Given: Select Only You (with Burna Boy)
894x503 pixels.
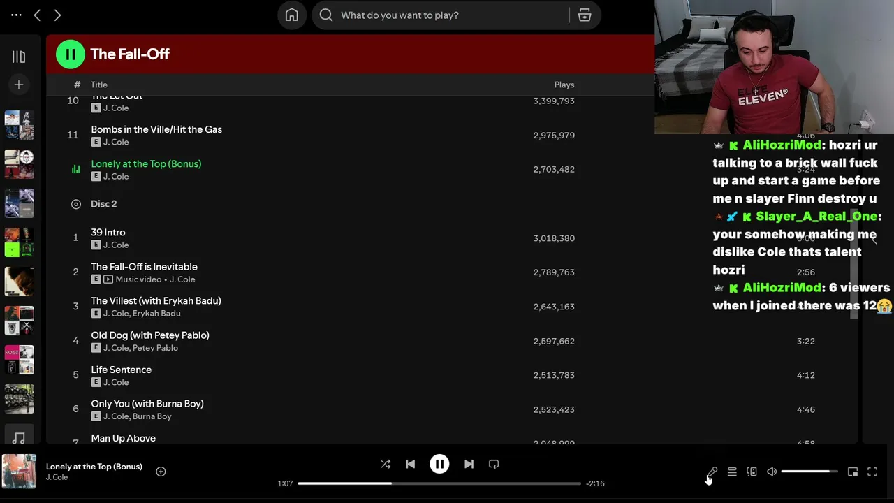Looking at the screenshot, I should tap(147, 403).
